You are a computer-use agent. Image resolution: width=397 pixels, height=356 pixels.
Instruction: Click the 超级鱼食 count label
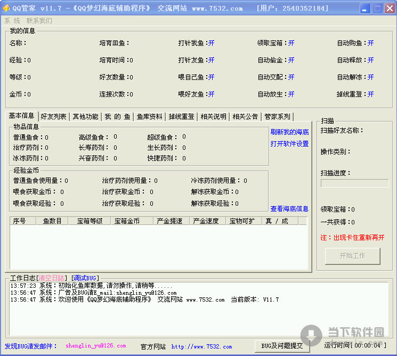point(166,137)
